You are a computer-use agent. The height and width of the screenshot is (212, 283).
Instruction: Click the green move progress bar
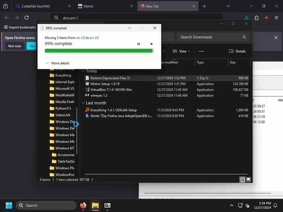(99, 51)
